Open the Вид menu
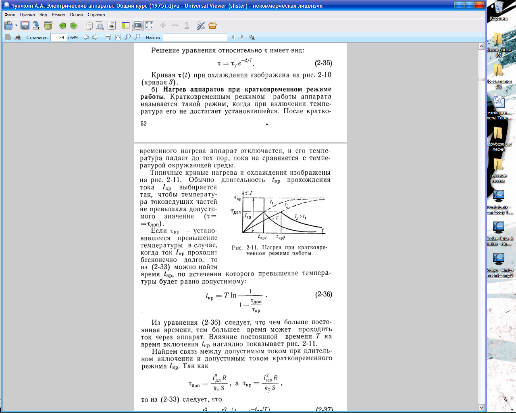The image size is (516, 413). tap(43, 15)
